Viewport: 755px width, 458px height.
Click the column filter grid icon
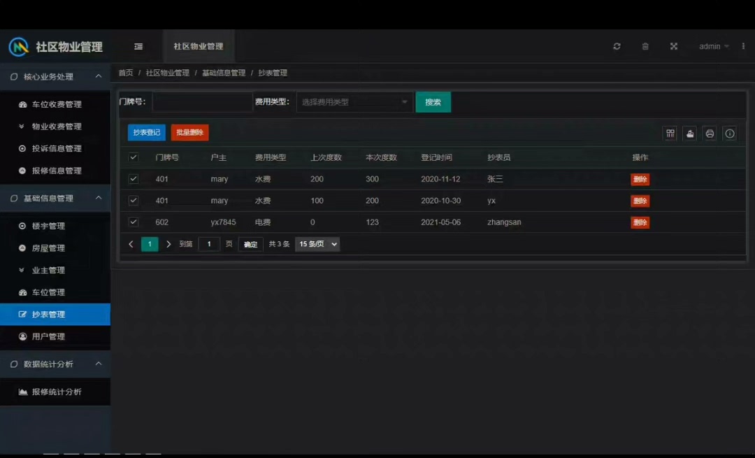point(670,134)
